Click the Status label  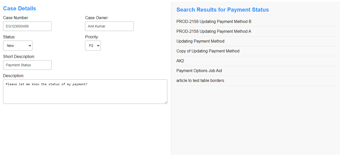[9, 37]
